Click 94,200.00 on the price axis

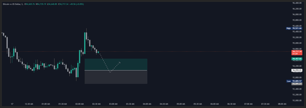(297, 66)
